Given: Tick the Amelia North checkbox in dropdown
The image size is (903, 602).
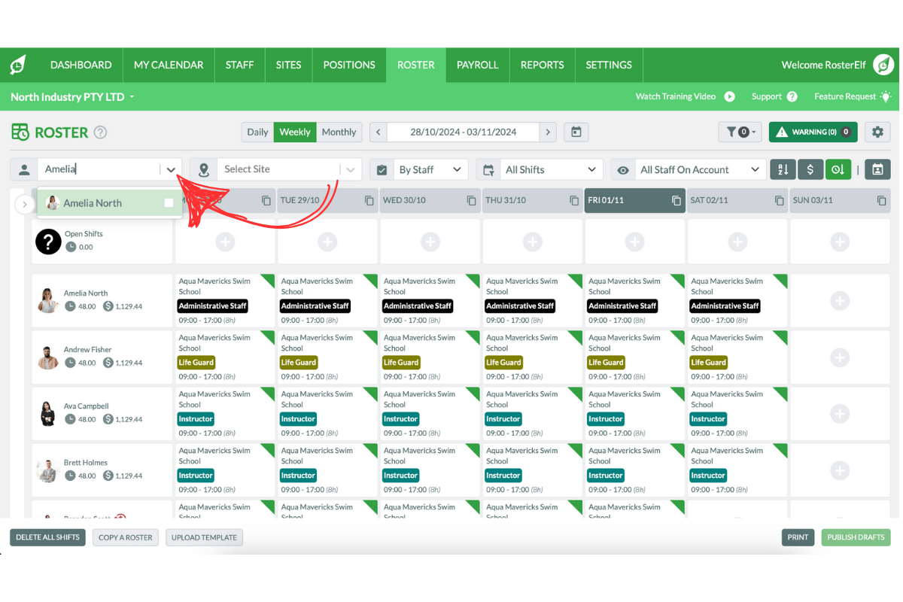Looking at the screenshot, I should [x=169, y=203].
